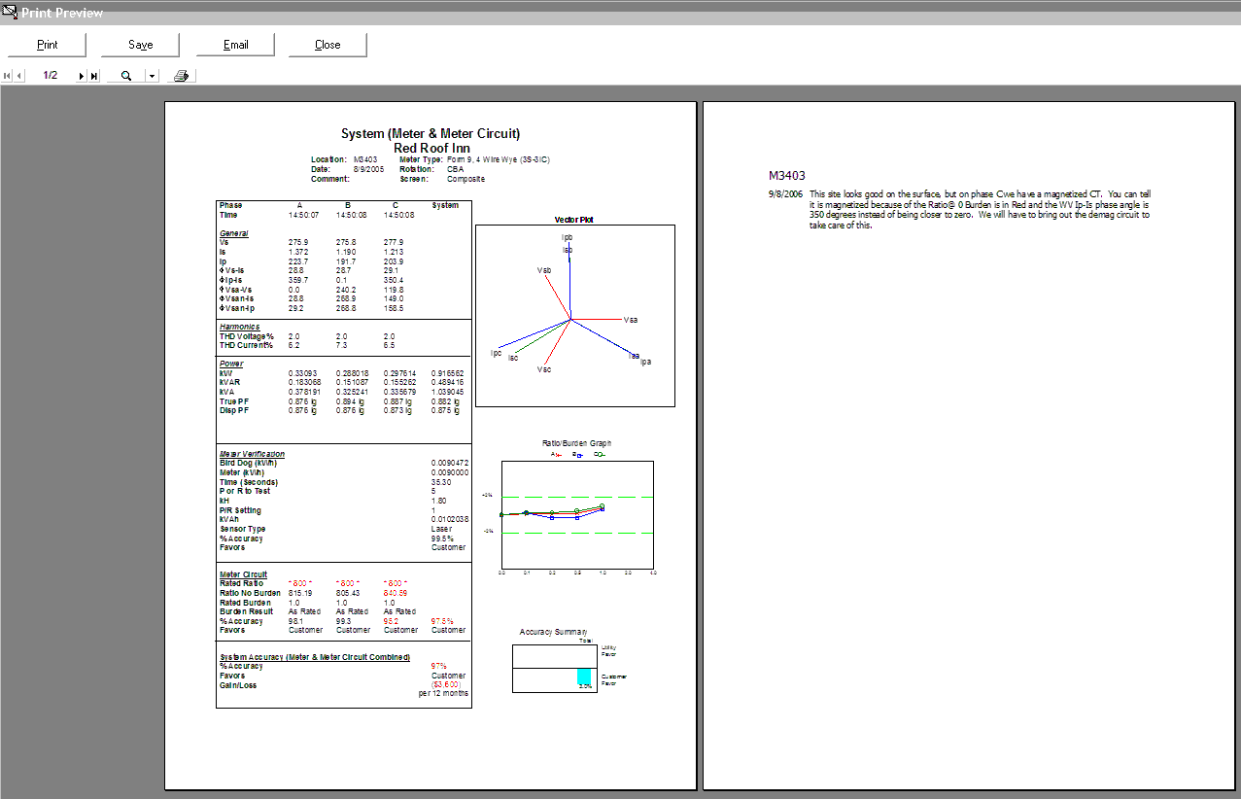
Task: Click the M3403 heading on page two
Action: pyautogui.click(x=787, y=176)
